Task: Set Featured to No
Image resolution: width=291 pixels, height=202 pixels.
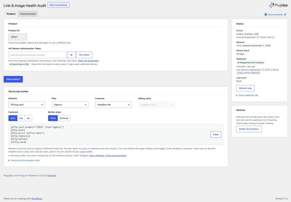Action: (x=28, y=118)
